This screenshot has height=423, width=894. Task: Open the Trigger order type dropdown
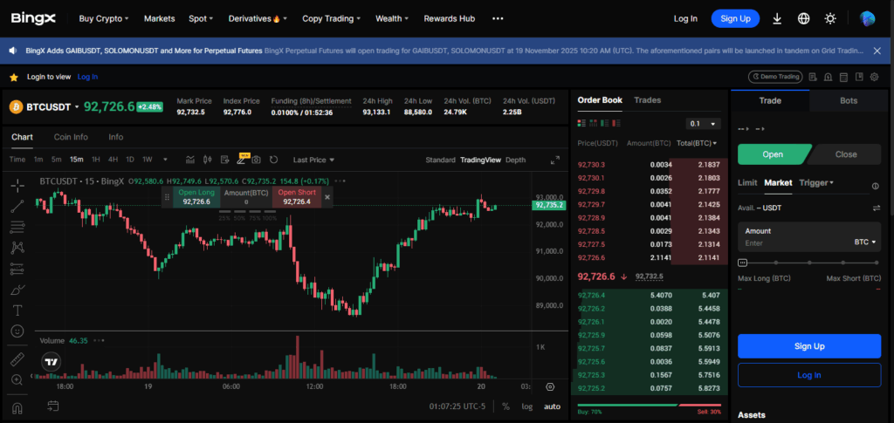[x=816, y=183]
